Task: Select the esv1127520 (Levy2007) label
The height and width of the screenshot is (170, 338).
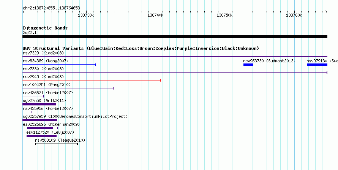Action: (x=50, y=132)
